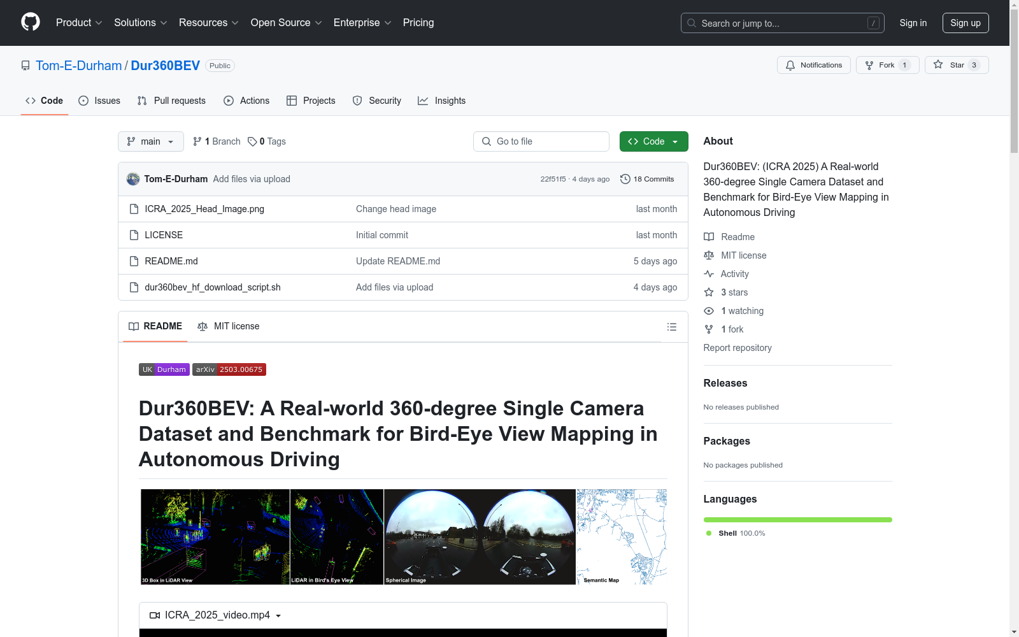View 1 Branch link
This screenshot has width=1019, height=637.
[217, 141]
